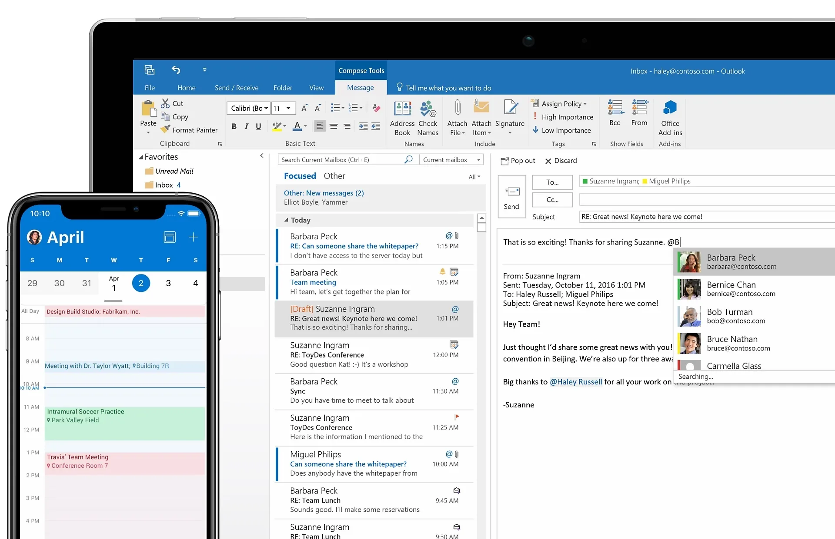
Task: Collapse the Favorites folder group
Action: (x=140, y=157)
